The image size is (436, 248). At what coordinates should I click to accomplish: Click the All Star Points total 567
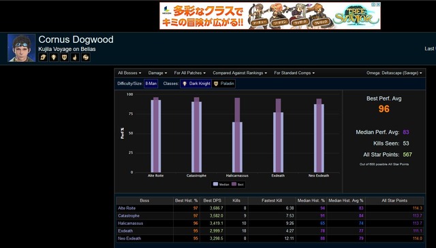(407, 154)
